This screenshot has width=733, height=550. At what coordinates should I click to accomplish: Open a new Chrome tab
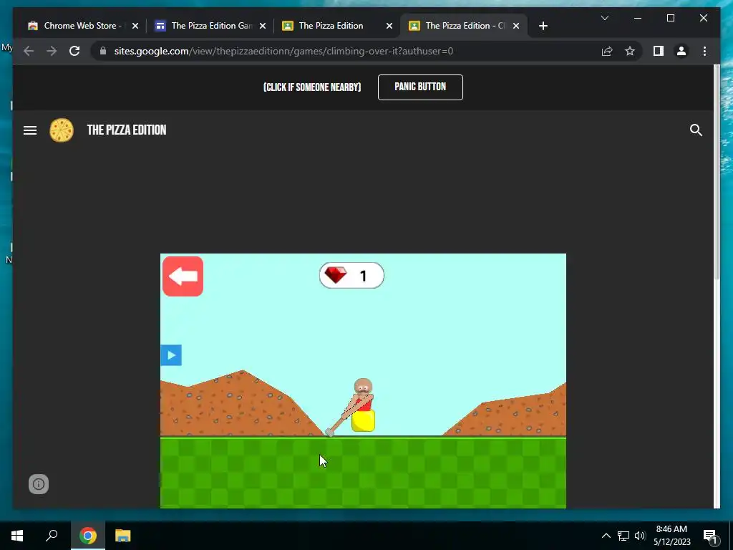click(543, 26)
